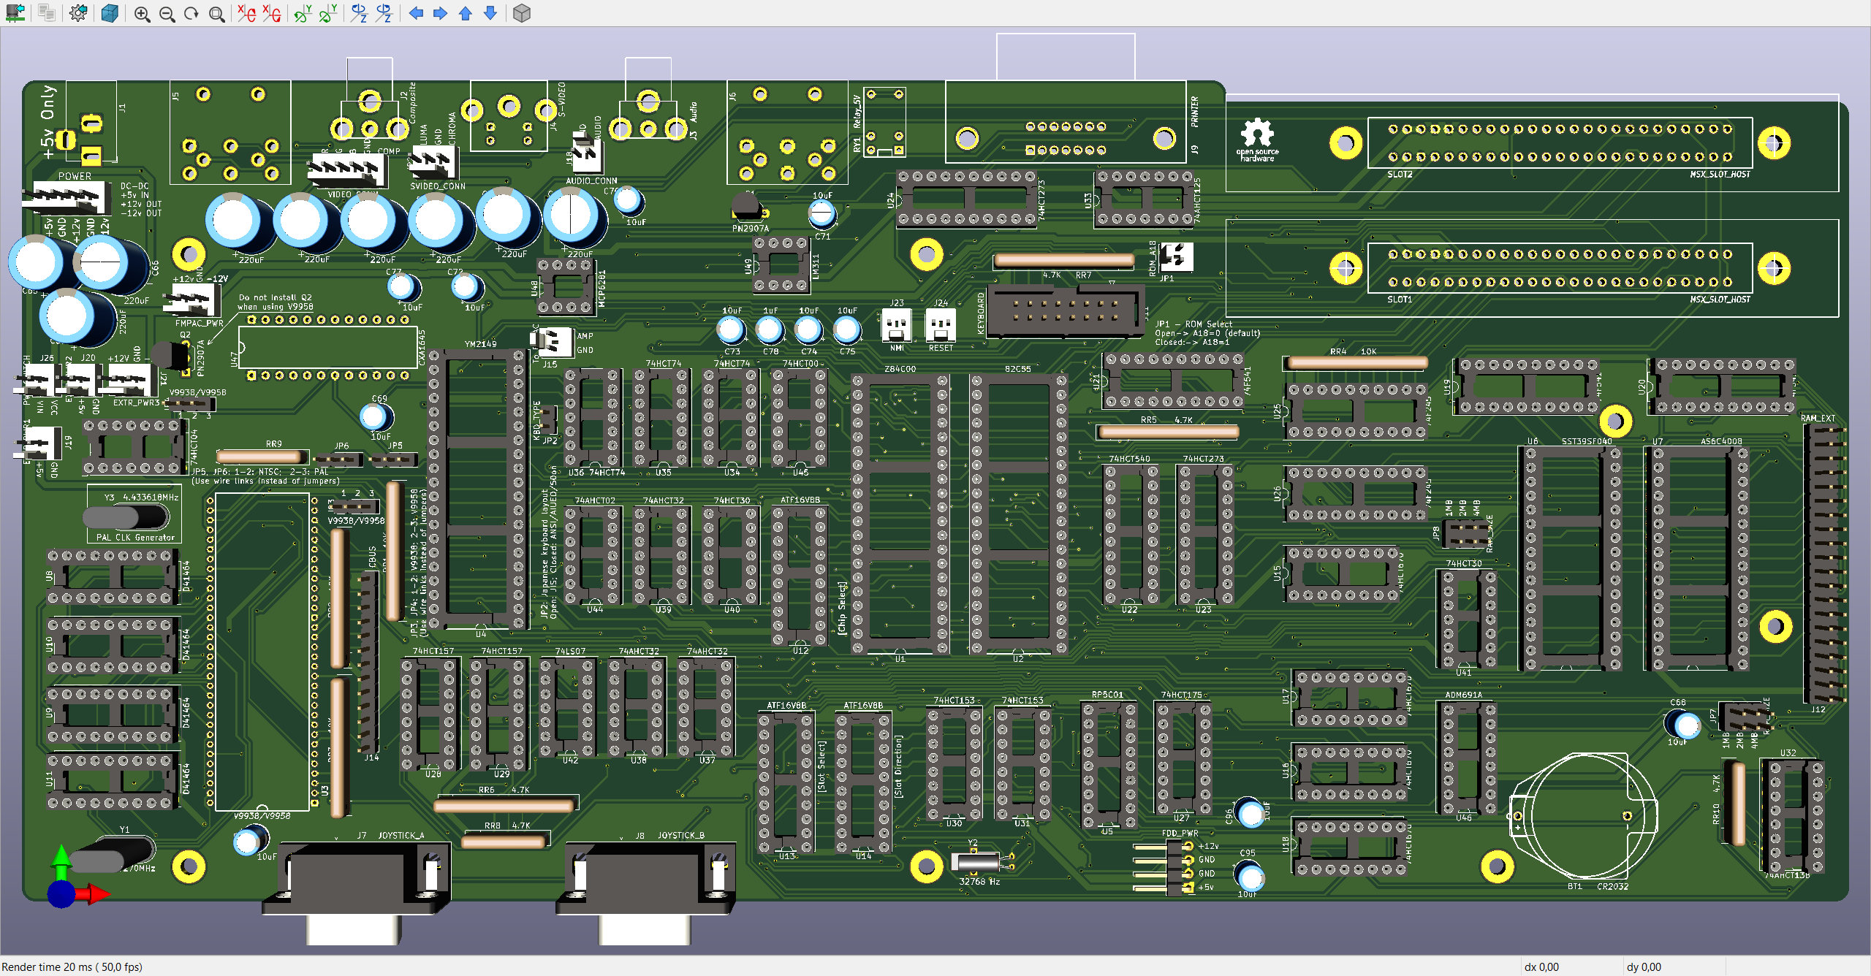This screenshot has height=976, width=1871.
Task: Rotate Z counterclockwise (second blue Z icon)
Action: coord(384,13)
